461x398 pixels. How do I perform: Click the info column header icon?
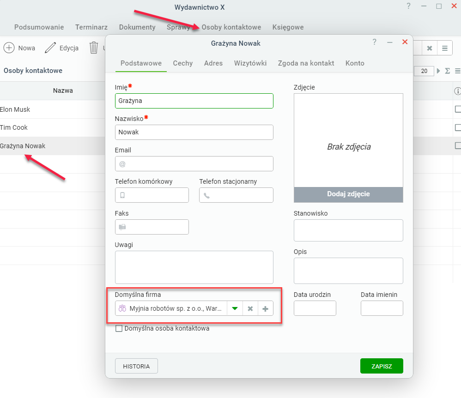point(457,91)
